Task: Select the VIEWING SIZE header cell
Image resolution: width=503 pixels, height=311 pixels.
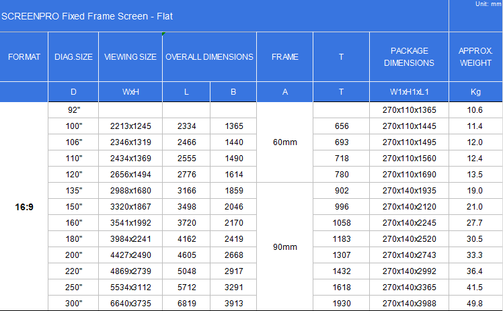Action: pyautogui.click(x=130, y=57)
